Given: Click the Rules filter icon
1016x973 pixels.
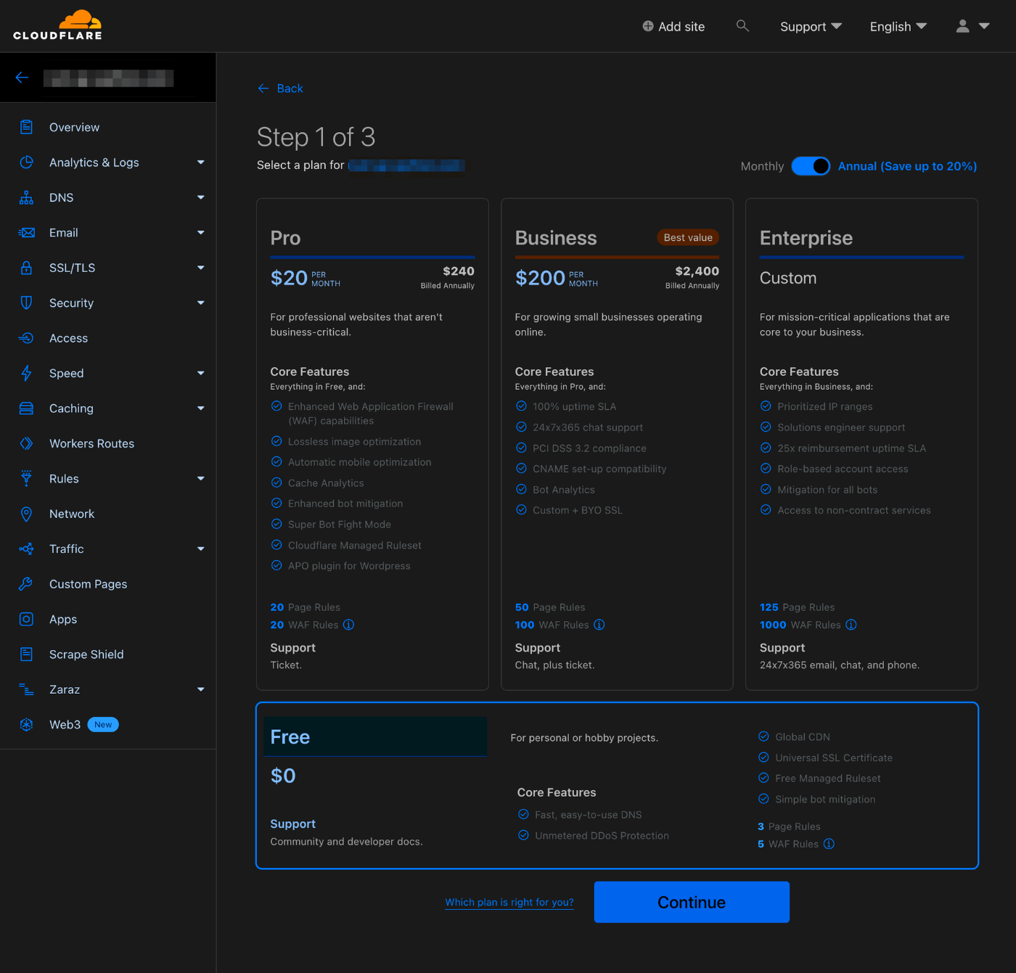Looking at the screenshot, I should pos(27,479).
